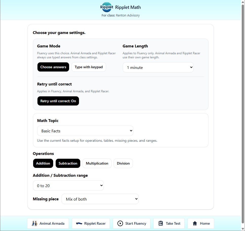Open the Math Topic Basic Facts dropdown

85,131
